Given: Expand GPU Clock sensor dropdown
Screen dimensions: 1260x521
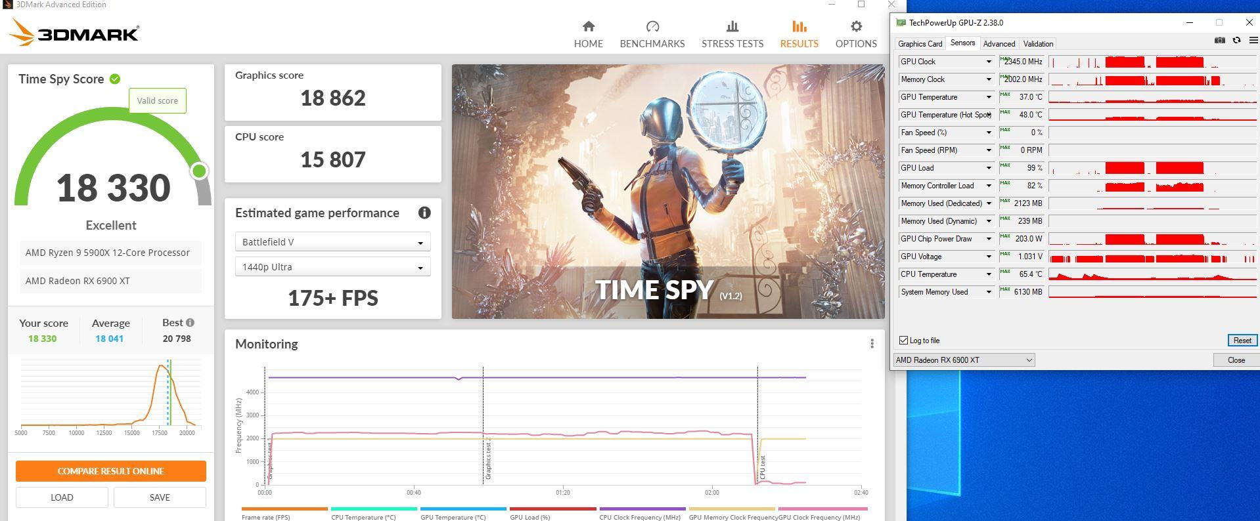Looking at the screenshot, I should click(x=988, y=62).
